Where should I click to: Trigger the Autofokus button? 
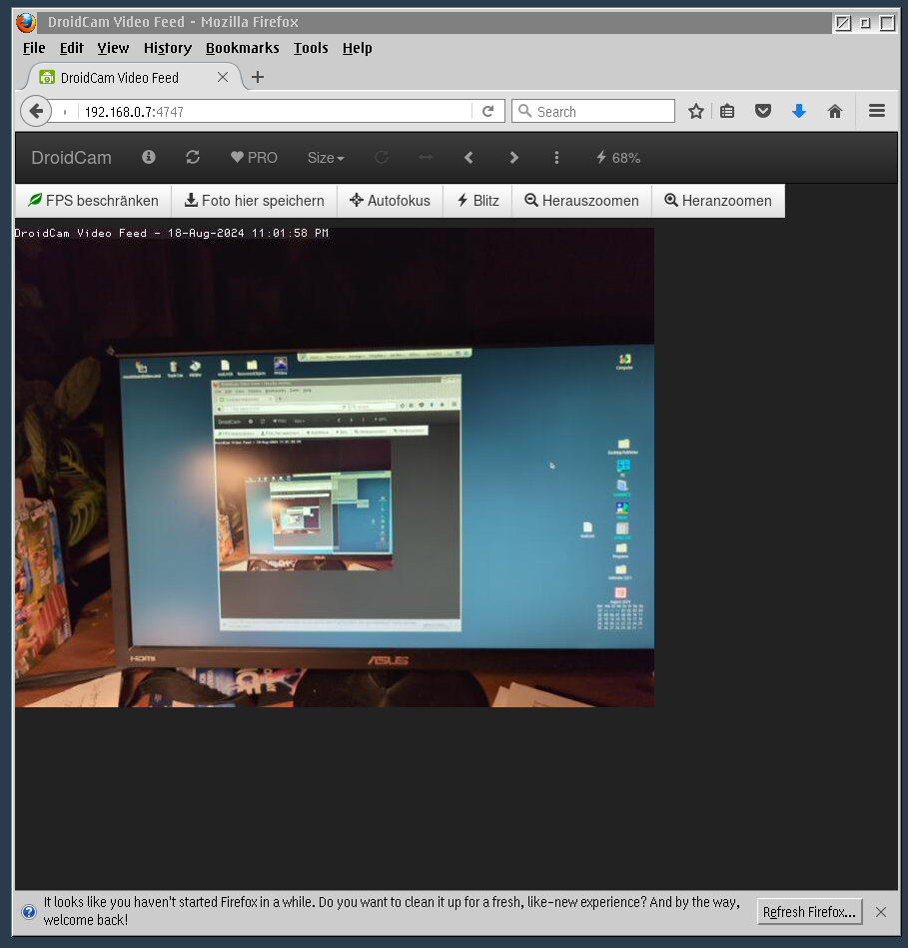click(x=390, y=201)
